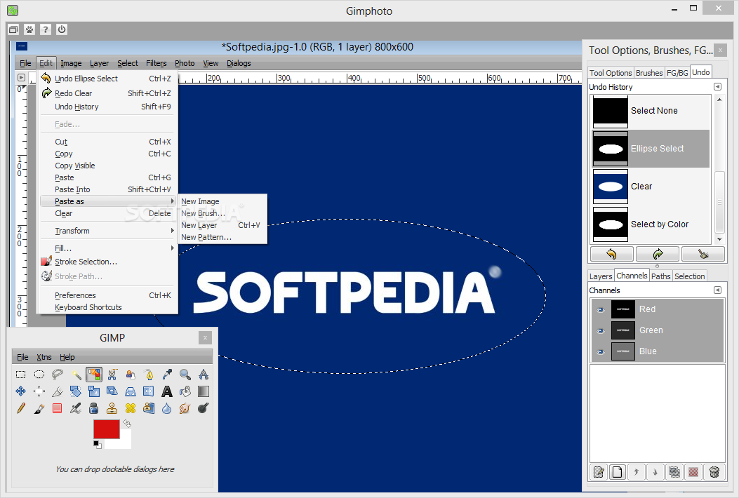
Task: Select the Rectangle Select tool
Action: coord(21,375)
